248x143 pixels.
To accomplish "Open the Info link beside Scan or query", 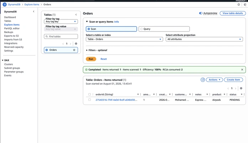I will (x=117, y=22).
